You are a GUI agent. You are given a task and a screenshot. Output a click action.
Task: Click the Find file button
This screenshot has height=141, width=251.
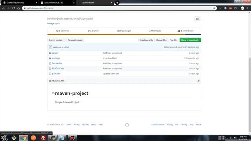pos(173,40)
